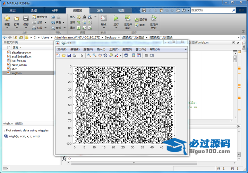Click the 打开 folder icon

click(16, 19)
